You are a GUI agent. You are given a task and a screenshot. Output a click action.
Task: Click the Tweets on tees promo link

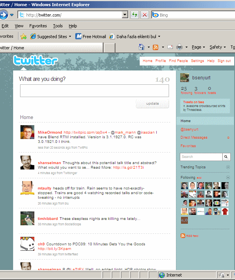(193, 102)
